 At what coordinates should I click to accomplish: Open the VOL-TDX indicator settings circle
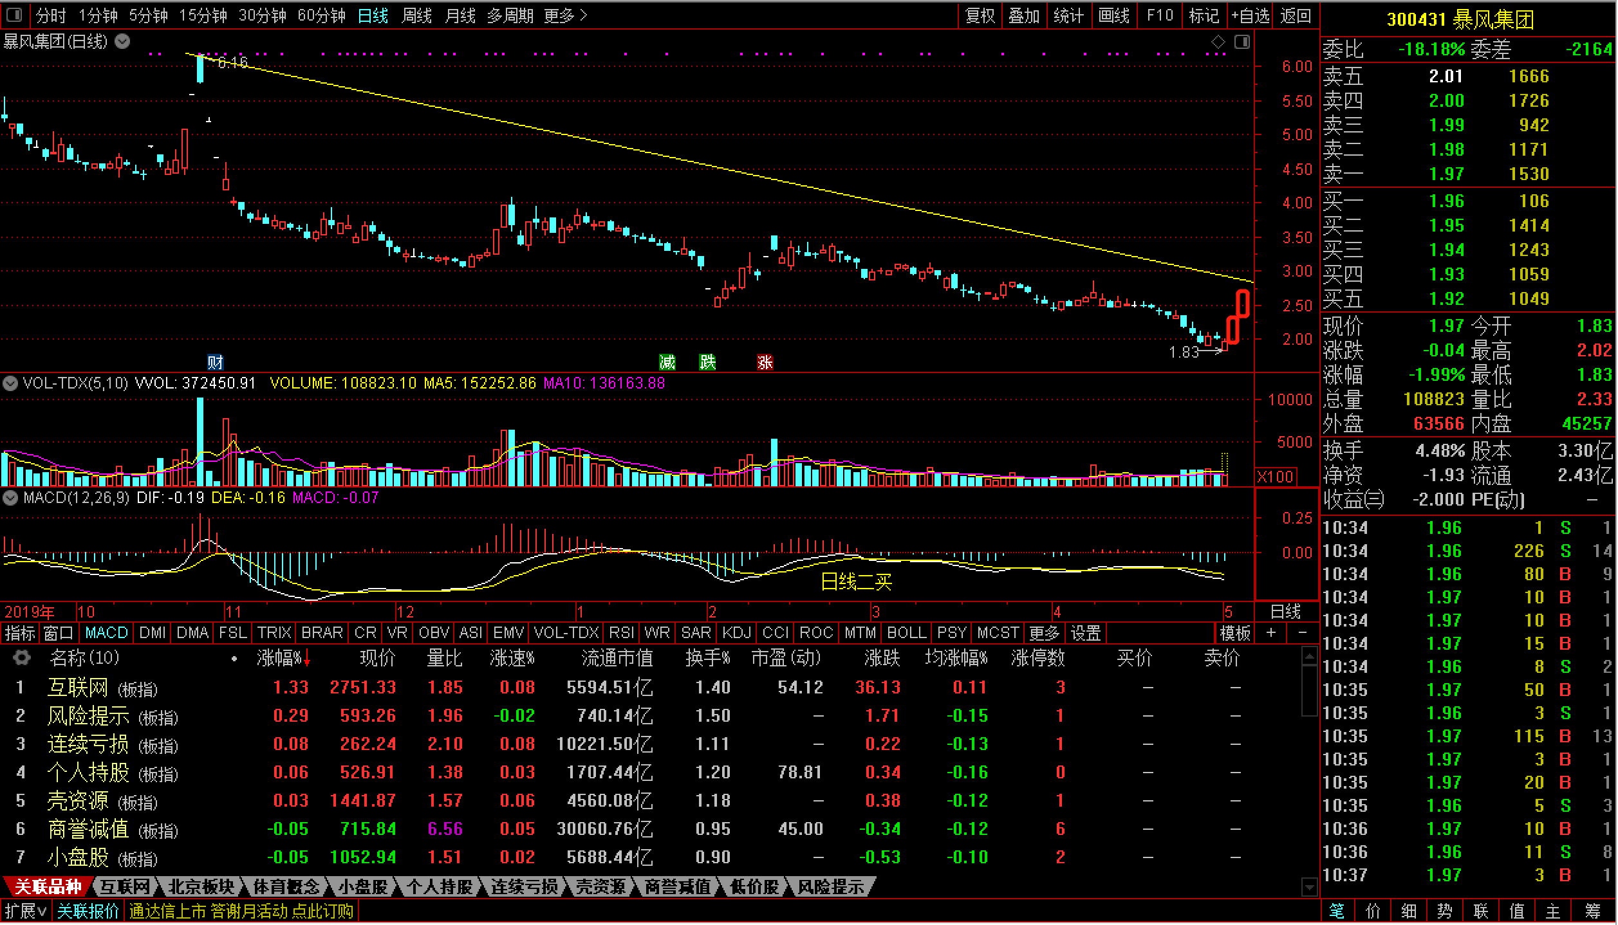(x=10, y=384)
